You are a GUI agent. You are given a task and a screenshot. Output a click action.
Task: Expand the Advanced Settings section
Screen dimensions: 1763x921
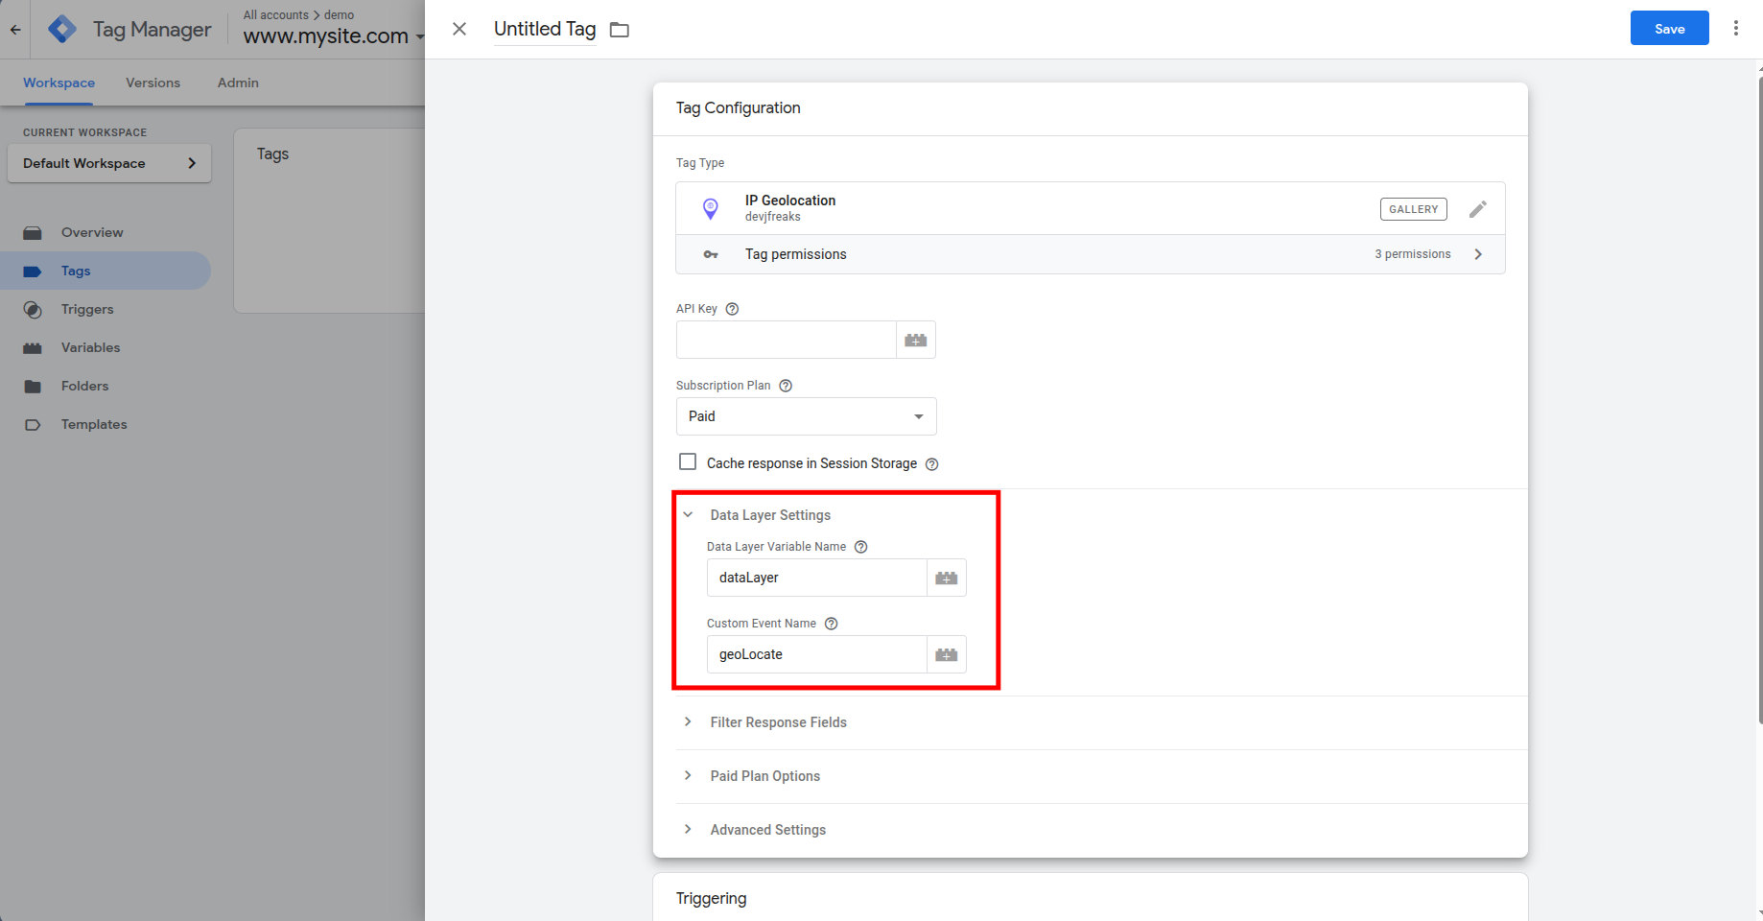[x=688, y=829]
